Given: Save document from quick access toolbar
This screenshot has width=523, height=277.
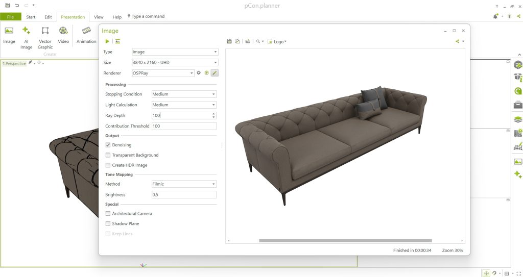Looking at the screenshot, I should [8, 5].
